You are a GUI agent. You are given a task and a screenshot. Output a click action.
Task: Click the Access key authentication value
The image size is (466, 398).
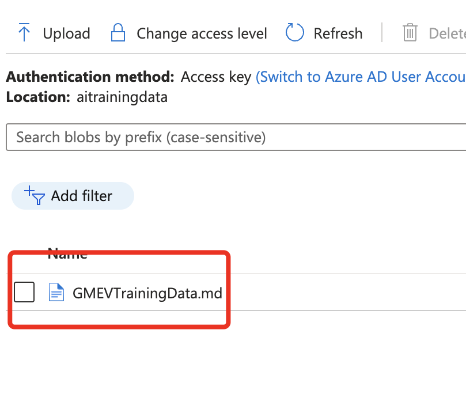tap(216, 77)
